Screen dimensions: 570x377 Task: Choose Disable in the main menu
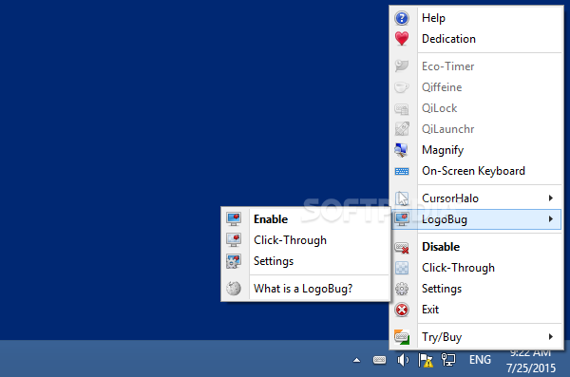click(x=477, y=247)
